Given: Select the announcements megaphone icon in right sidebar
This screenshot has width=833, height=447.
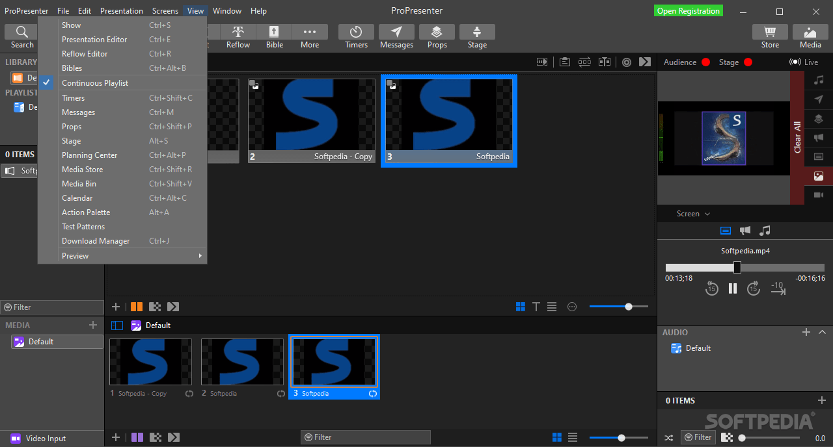Looking at the screenshot, I should tap(818, 137).
